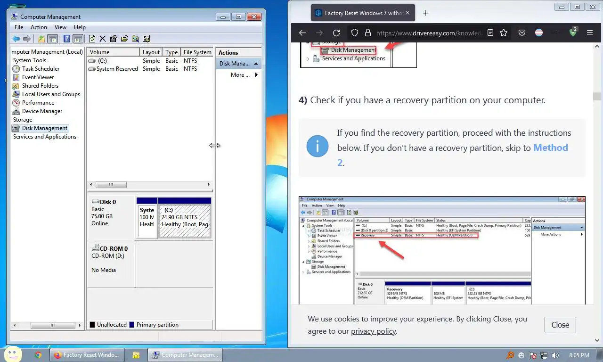Image resolution: width=603 pixels, height=362 pixels.
Task: Open Windows Explorer folder taskbar icon
Action: point(136,355)
